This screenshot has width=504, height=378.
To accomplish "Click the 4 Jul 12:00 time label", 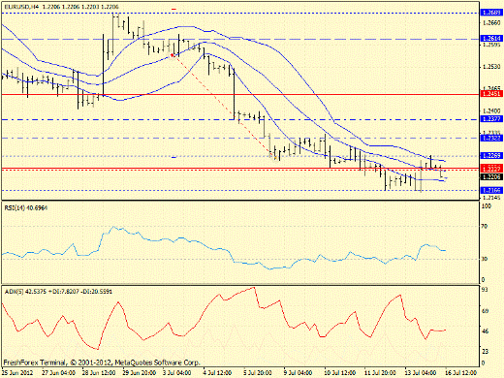I will tap(216, 373).
